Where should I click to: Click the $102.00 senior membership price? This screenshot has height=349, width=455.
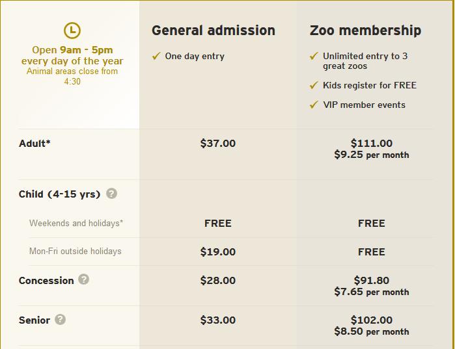tap(372, 320)
